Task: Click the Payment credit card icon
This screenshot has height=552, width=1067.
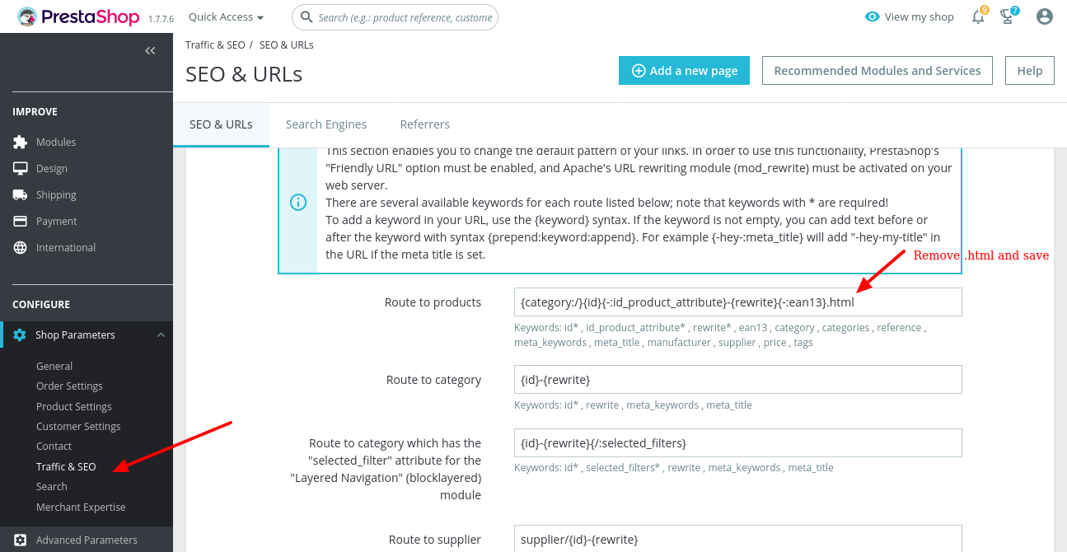Action: [x=21, y=221]
